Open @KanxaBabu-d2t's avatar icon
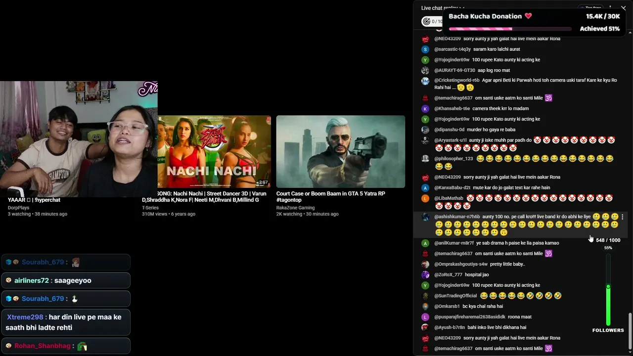Image resolution: width=633 pixels, height=356 pixels. [425, 188]
